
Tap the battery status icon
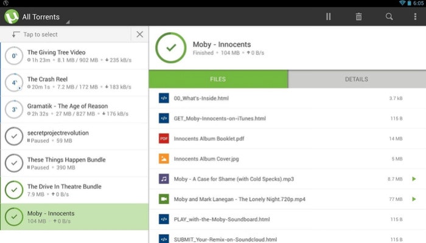(409, 3)
